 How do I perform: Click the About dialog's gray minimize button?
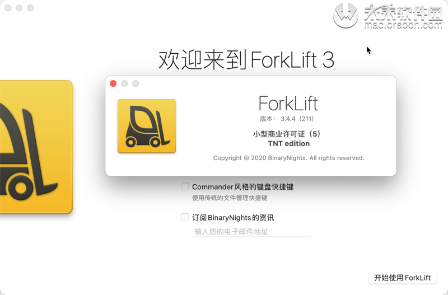124,83
